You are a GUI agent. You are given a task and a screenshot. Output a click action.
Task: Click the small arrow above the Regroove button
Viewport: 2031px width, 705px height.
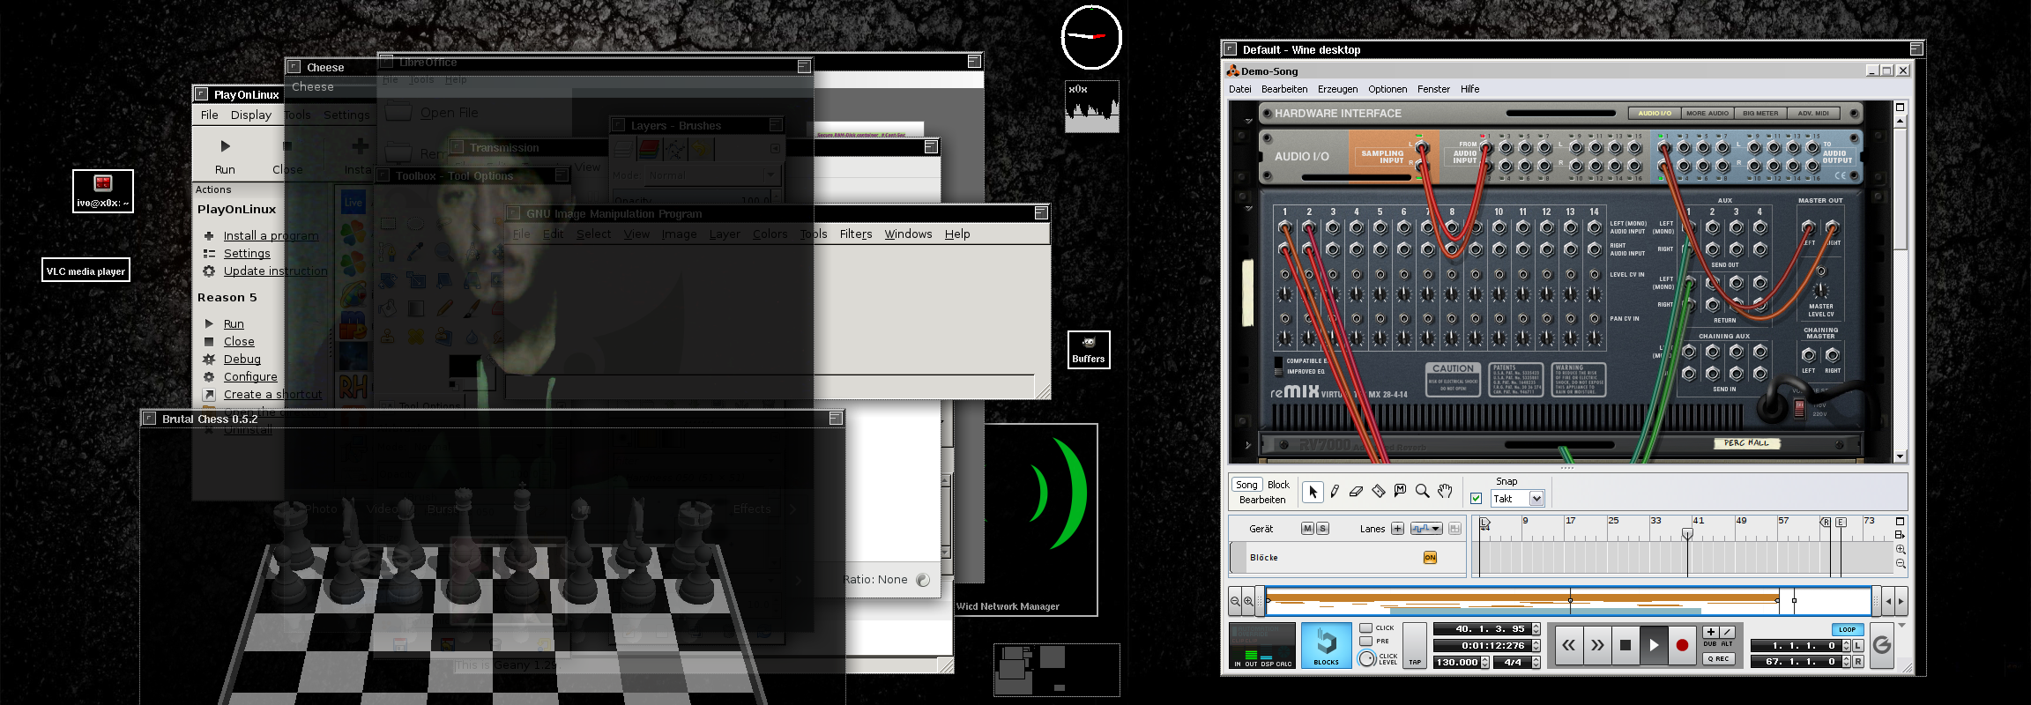[1901, 625]
